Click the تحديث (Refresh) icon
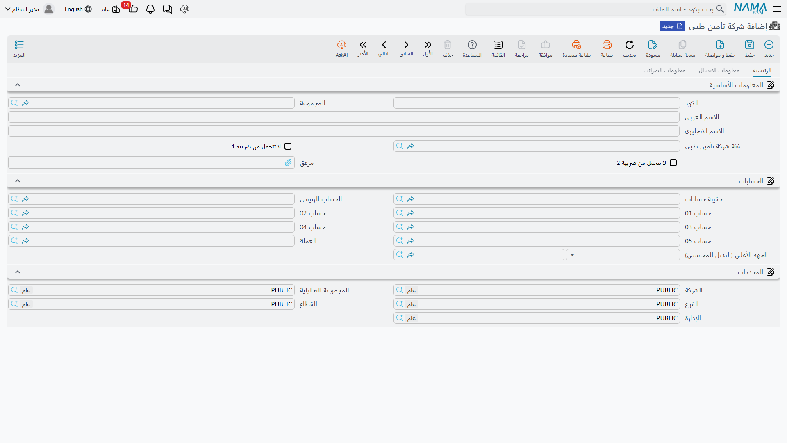787x443 pixels. click(x=630, y=45)
